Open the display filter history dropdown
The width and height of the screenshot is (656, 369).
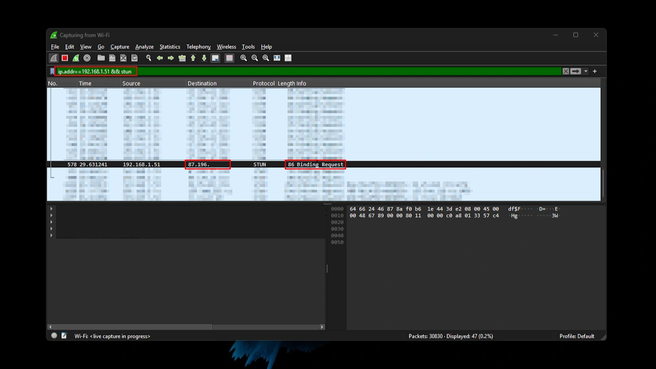point(586,72)
